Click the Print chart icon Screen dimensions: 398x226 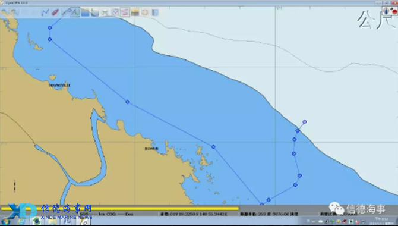[105, 12]
